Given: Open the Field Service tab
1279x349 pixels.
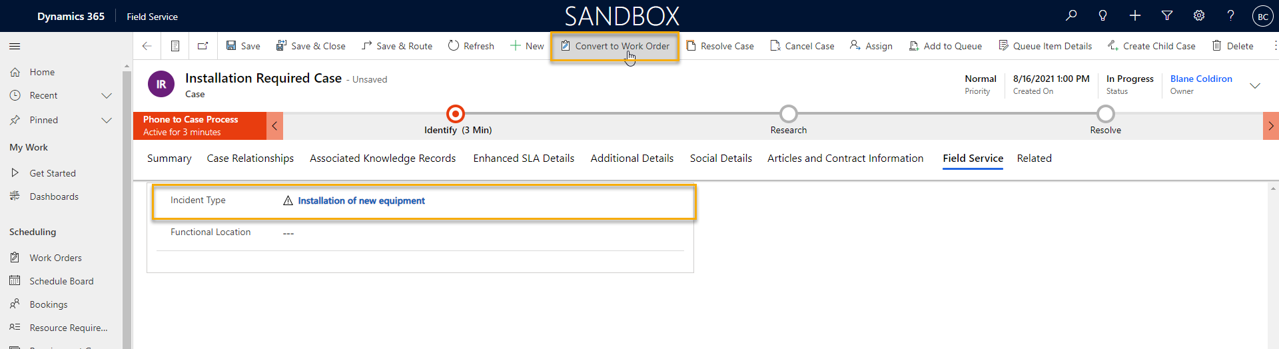Looking at the screenshot, I should 973,159.
